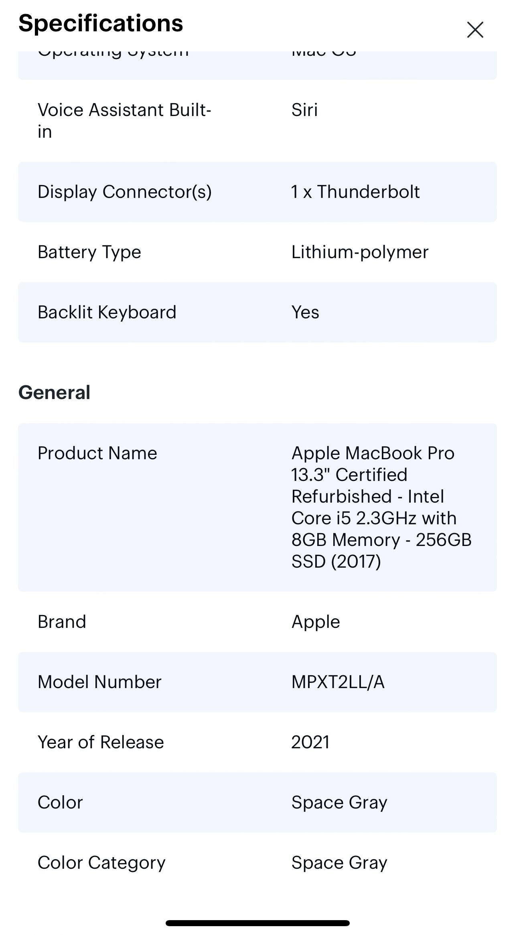
Task: Click the General section header
Action: 54,392
